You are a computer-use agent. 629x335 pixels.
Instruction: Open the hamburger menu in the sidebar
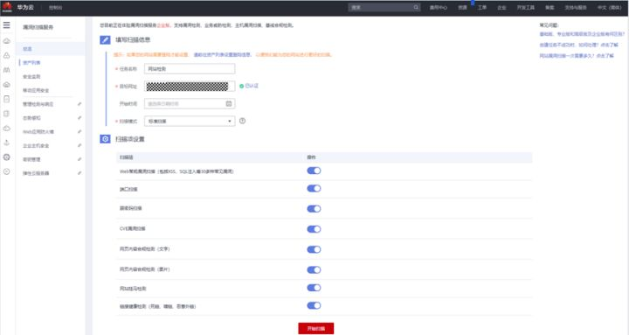6,25
